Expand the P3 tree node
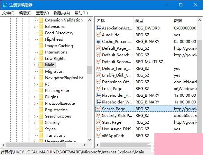The width and height of the screenshot is (203, 155). tap(34, 84)
